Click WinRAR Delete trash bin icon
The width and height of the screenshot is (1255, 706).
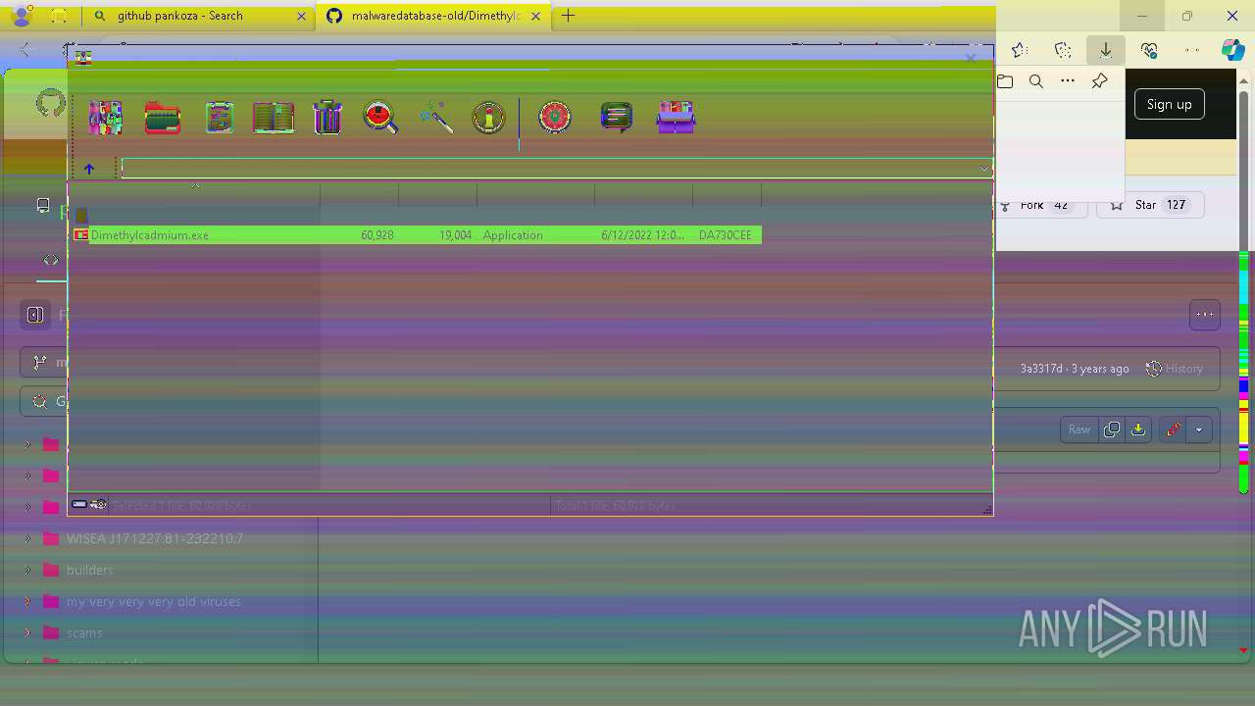pyautogui.click(x=327, y=118)
